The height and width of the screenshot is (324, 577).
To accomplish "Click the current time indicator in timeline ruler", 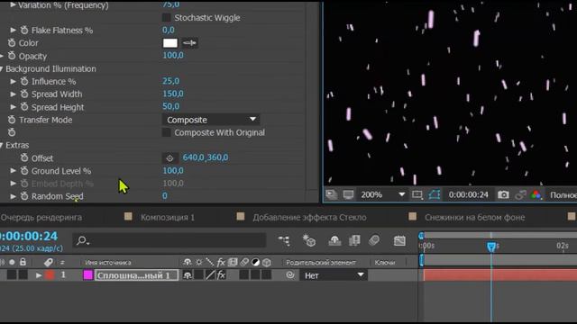I will (491, 246).
